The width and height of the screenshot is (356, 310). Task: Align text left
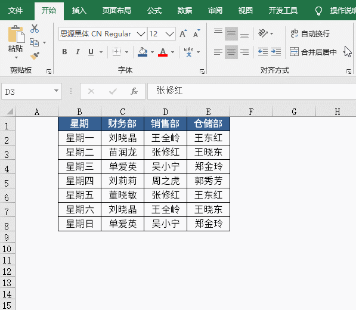pos(218,52)
